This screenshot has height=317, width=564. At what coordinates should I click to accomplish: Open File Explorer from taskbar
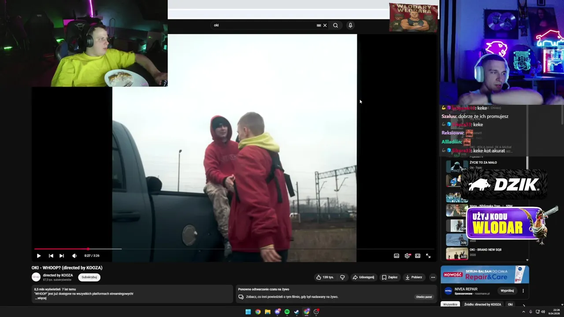(267, 312)
